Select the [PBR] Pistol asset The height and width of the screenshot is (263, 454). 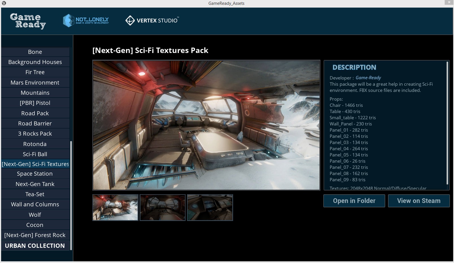pos(35,103)
